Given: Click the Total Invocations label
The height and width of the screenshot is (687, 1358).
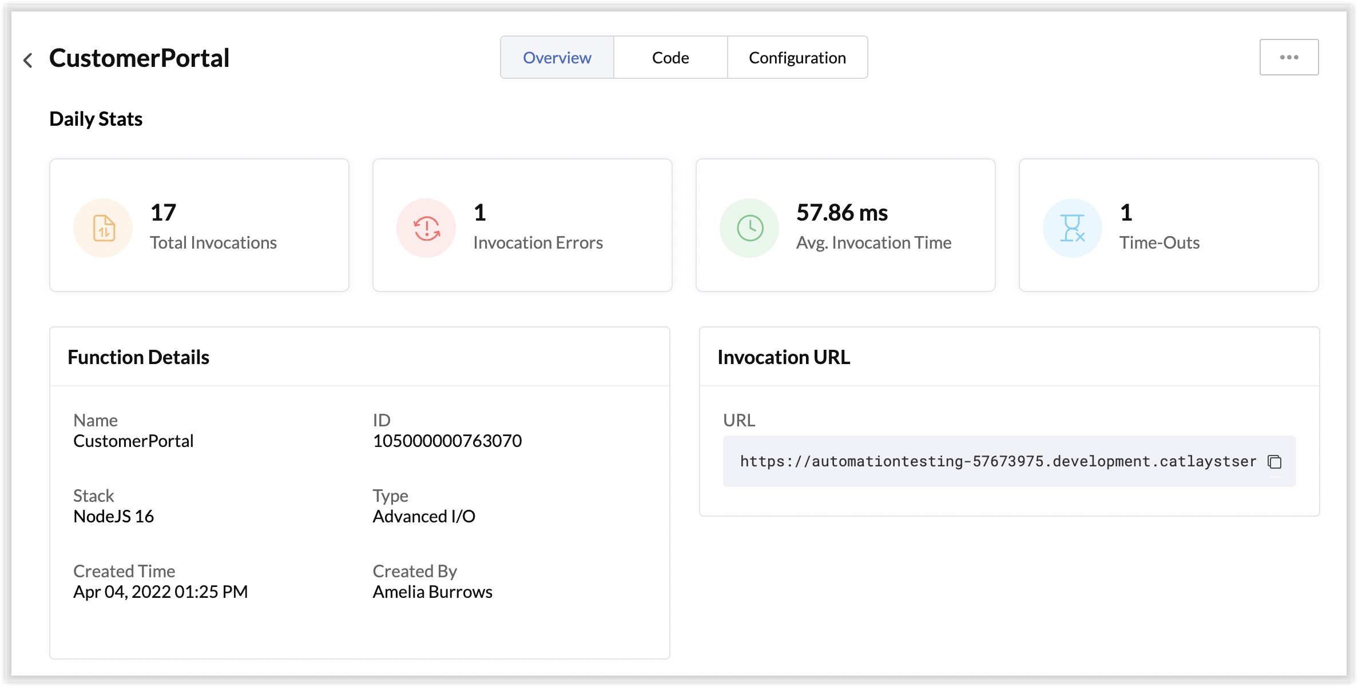Looking at the screenshot, I should click(213, 243).
